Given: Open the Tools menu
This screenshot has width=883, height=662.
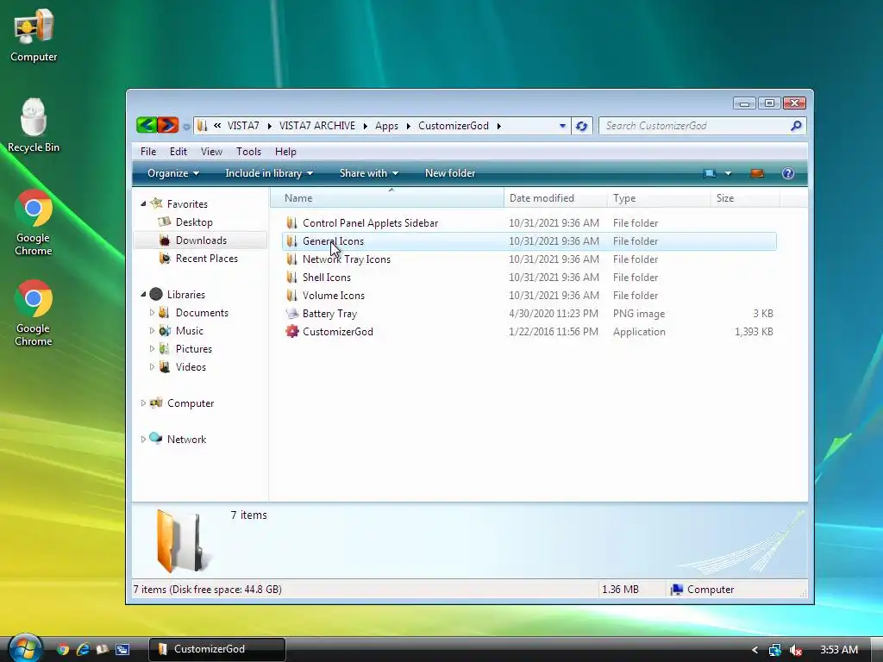Looking at the screenshot, I should pos(248,152).
